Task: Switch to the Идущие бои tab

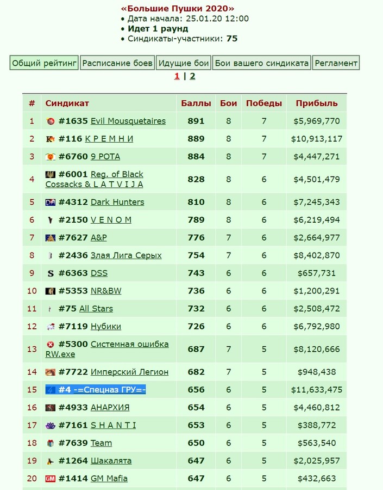Action: coord(184,63)
